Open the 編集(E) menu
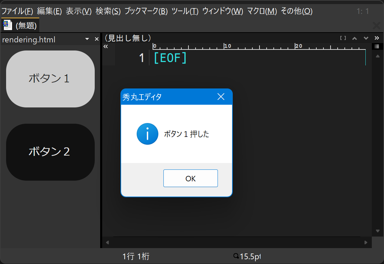 point(49,11)
